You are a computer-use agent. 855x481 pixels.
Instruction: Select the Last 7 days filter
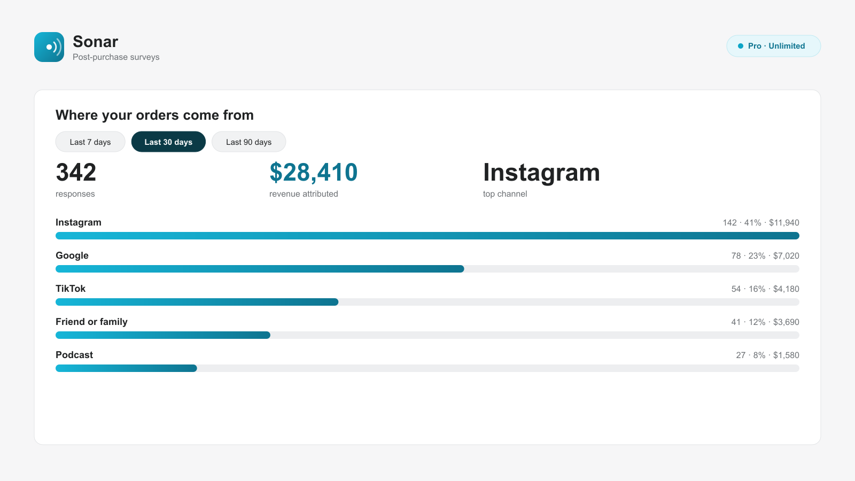point(90,142)
